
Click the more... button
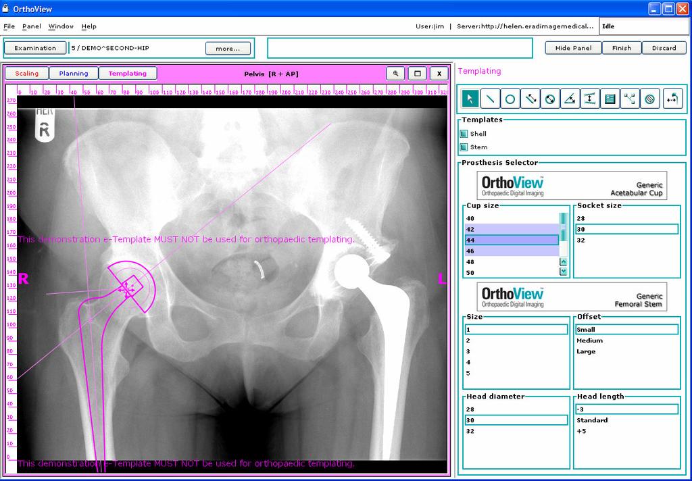click(x=228, y=49)
